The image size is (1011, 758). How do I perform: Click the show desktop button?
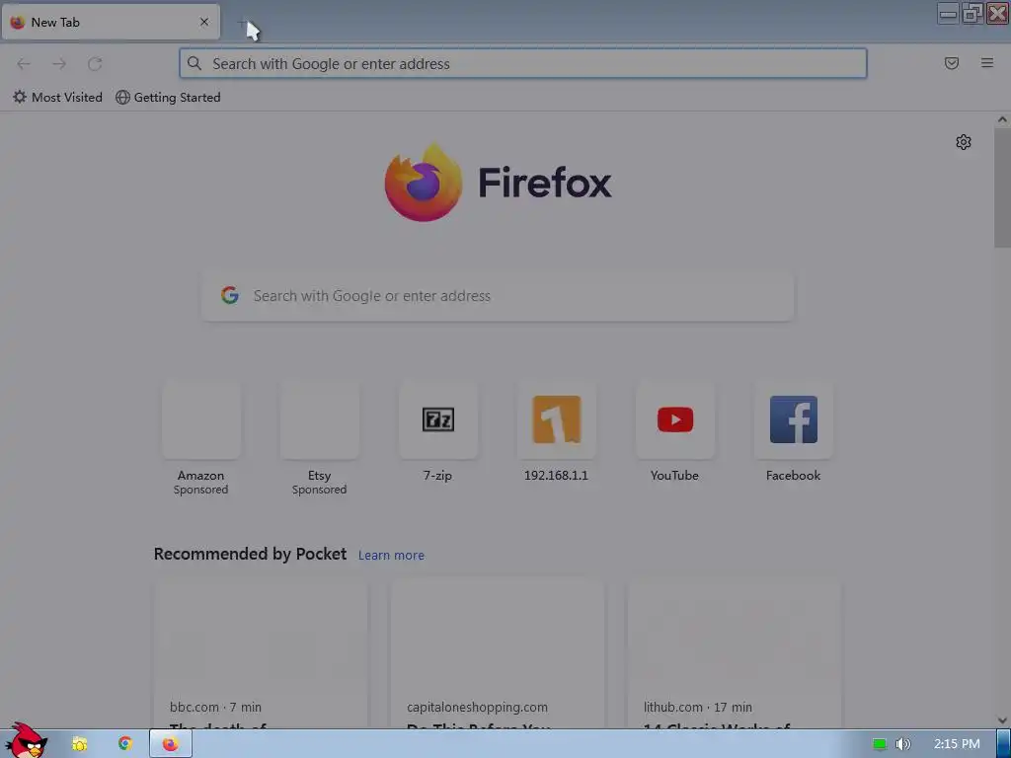point(1003,744)
